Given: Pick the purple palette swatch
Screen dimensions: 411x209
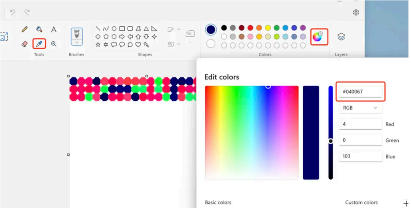Looking at the screenshot, I should click(303, 28).
